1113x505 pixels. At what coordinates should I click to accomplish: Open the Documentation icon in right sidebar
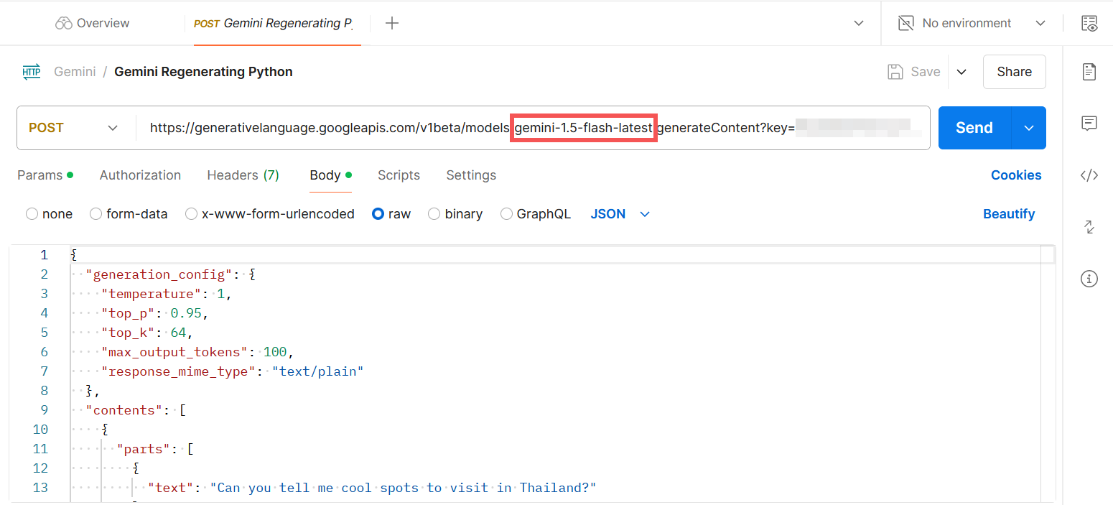click(x=1089, y=72)
